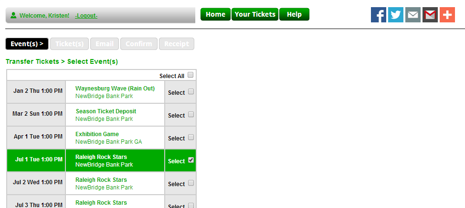Go to the Home page

coord(215,14)
